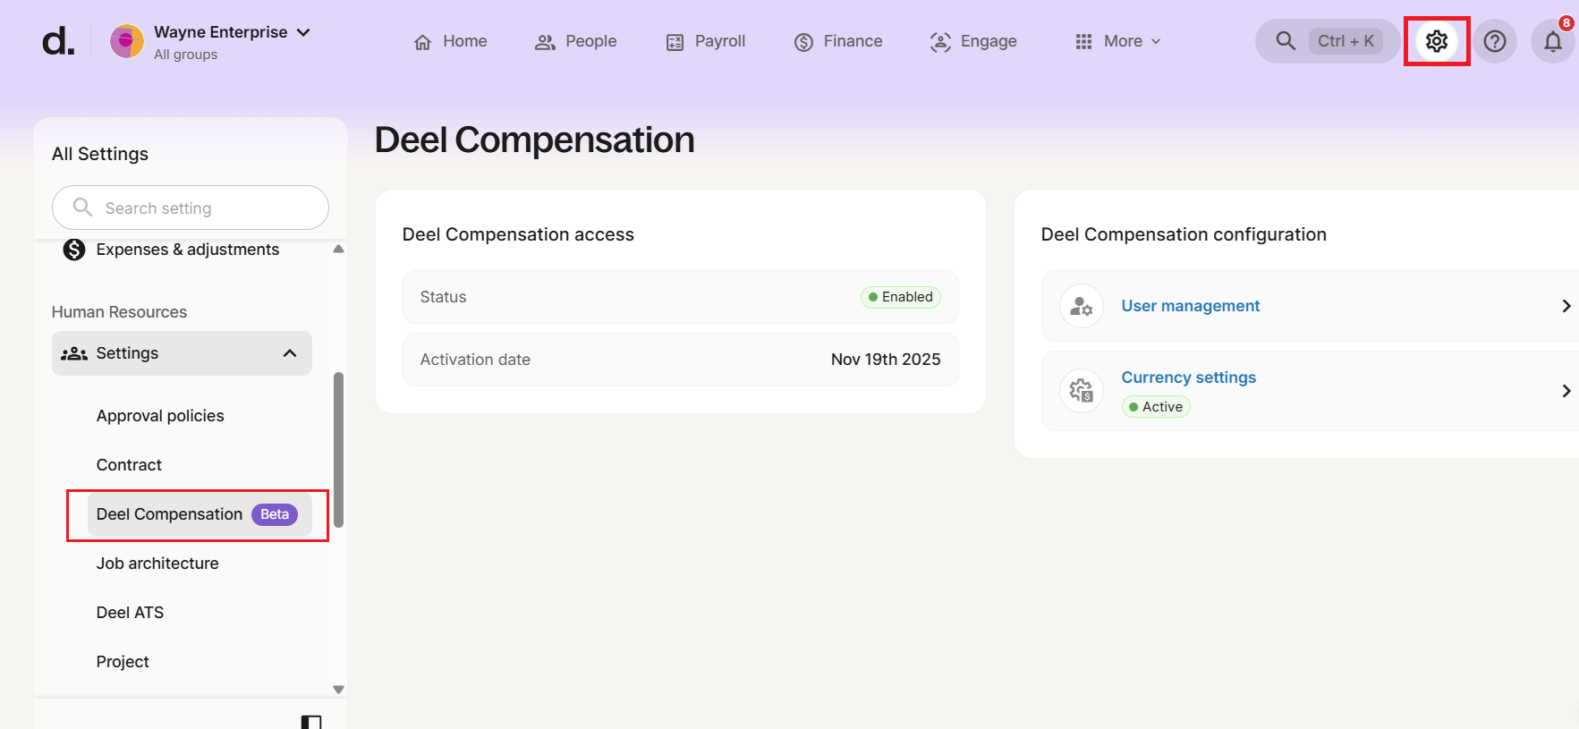The height and width of the screenshot is (729, 1579).
Task: Open the More menu dropdown
Action: pos(1118,41)
